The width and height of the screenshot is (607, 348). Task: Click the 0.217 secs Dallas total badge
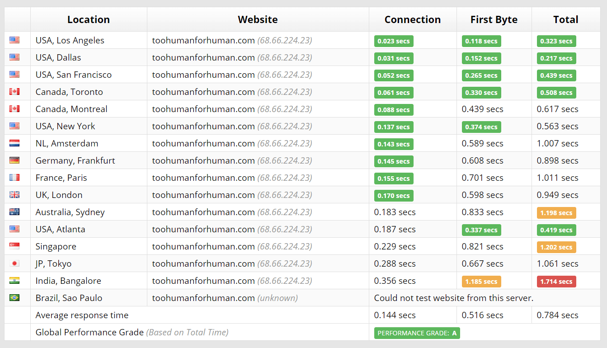556,58
